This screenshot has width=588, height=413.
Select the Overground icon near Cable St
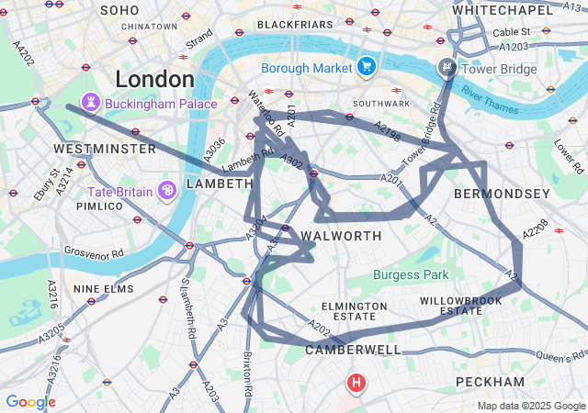point(546,30)
